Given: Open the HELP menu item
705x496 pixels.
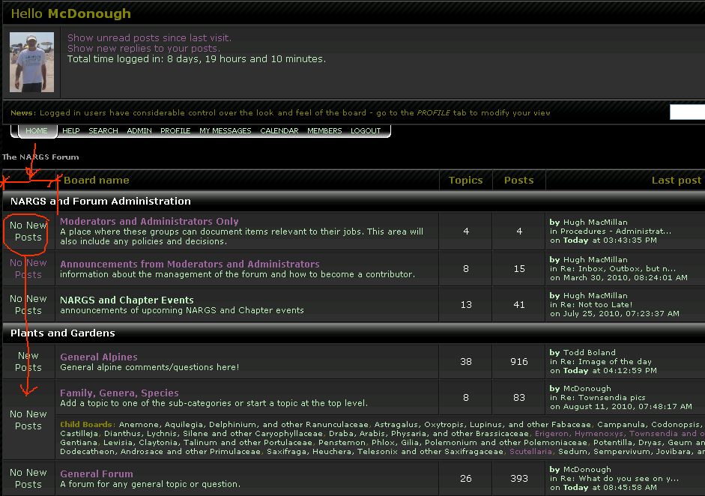Looking at the screenshot, I should pyautogui.click(x=70, y=131).
